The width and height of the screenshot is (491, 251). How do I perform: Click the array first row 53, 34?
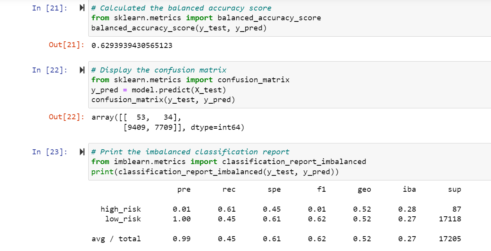click(136, 117)
